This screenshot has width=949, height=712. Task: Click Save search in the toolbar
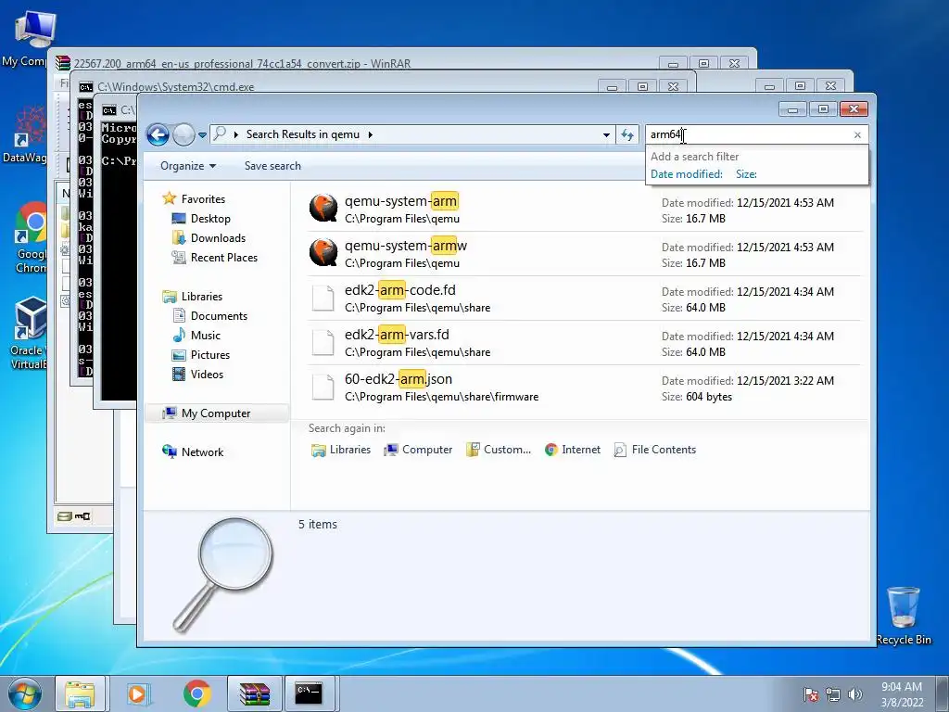[x=272, y=166]
